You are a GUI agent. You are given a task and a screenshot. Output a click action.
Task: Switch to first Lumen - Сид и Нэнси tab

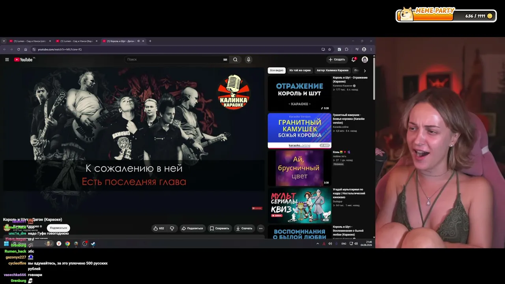pos(30,41)
